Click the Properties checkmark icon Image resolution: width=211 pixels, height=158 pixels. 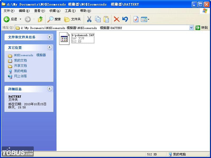[136, 19]
